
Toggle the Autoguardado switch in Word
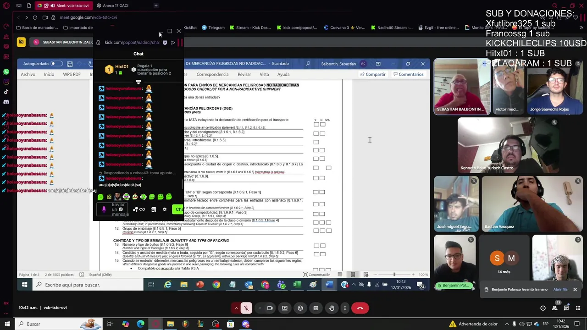(x=56, y=64)
